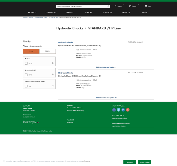Switch dimensions to Metric
This screenshot has width=177, height=166.
[x=47, y=51]
